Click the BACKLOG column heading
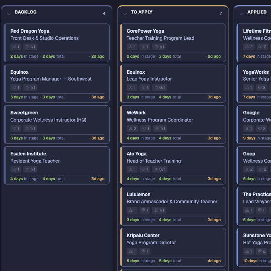This screenshot has height=271, width=271. tap(26, 12)
